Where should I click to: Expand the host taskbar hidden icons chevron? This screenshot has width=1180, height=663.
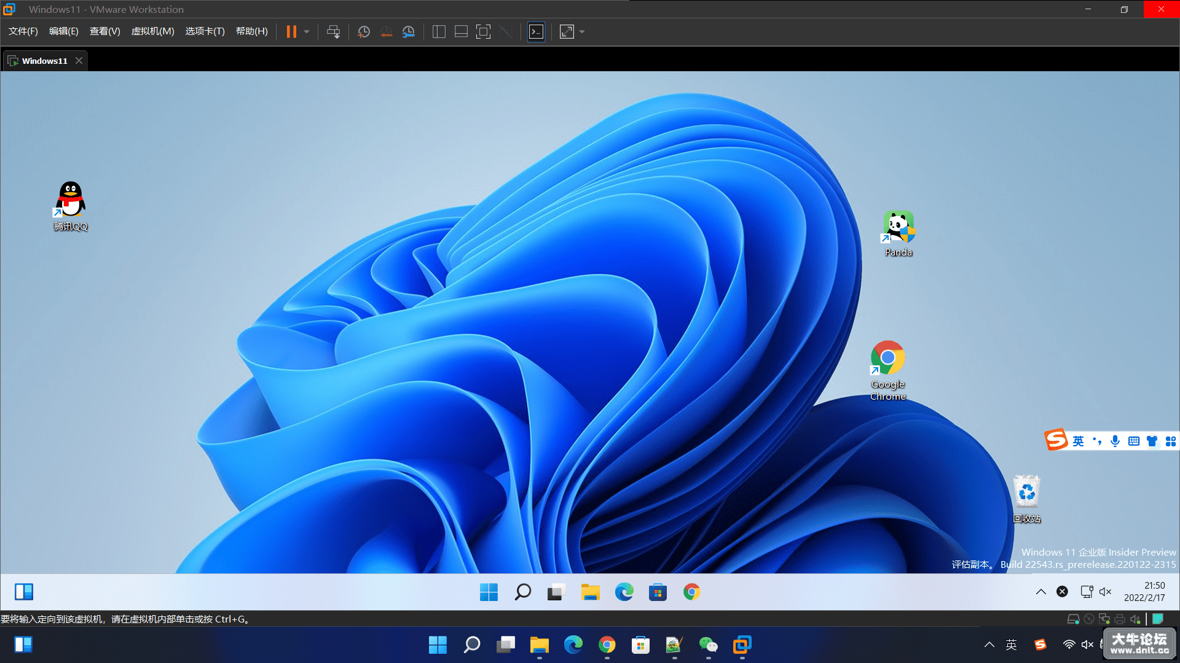(x=989, y=645)
